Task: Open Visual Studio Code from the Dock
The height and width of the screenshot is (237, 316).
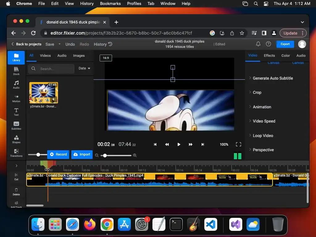Action: (210, 224)
